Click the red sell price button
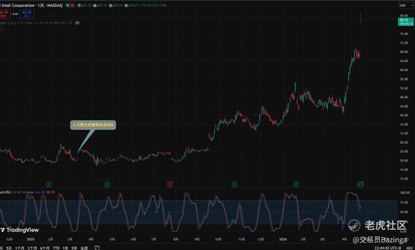The image size is (415, 250). point(4,14)
